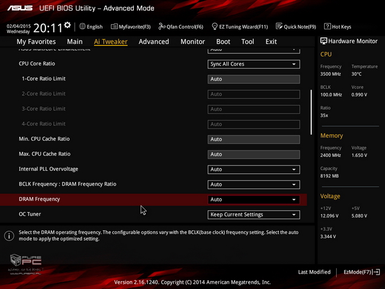Open time settings gear icon
Image resolution: width=385 pixels, height=289 pixels.
[x=67, y=25]
